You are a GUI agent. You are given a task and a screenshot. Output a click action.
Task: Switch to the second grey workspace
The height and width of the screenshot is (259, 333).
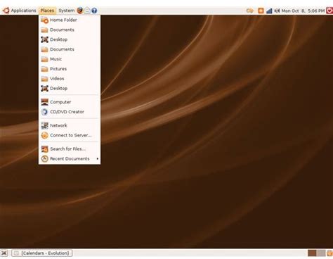pos(321,253)
